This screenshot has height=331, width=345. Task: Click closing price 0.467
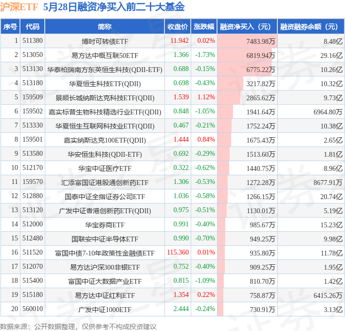click(x=181, y=125)
